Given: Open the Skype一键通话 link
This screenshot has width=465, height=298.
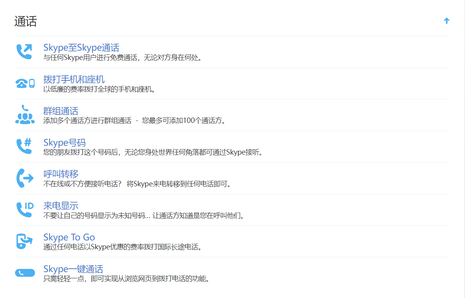Looking at the screenshot, I should coord(73,269).
